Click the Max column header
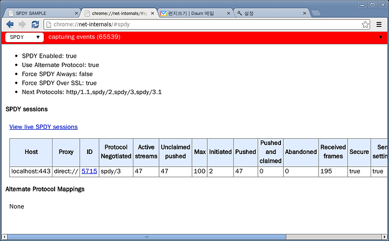Viewport: 389px width, 241px height. click(x=200, y=152)
